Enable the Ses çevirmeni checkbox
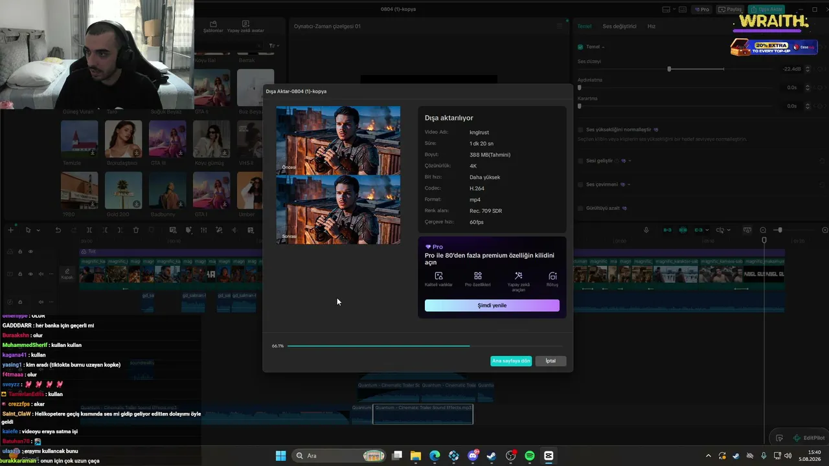Screen dimensions: 829x466 (580, 184)
